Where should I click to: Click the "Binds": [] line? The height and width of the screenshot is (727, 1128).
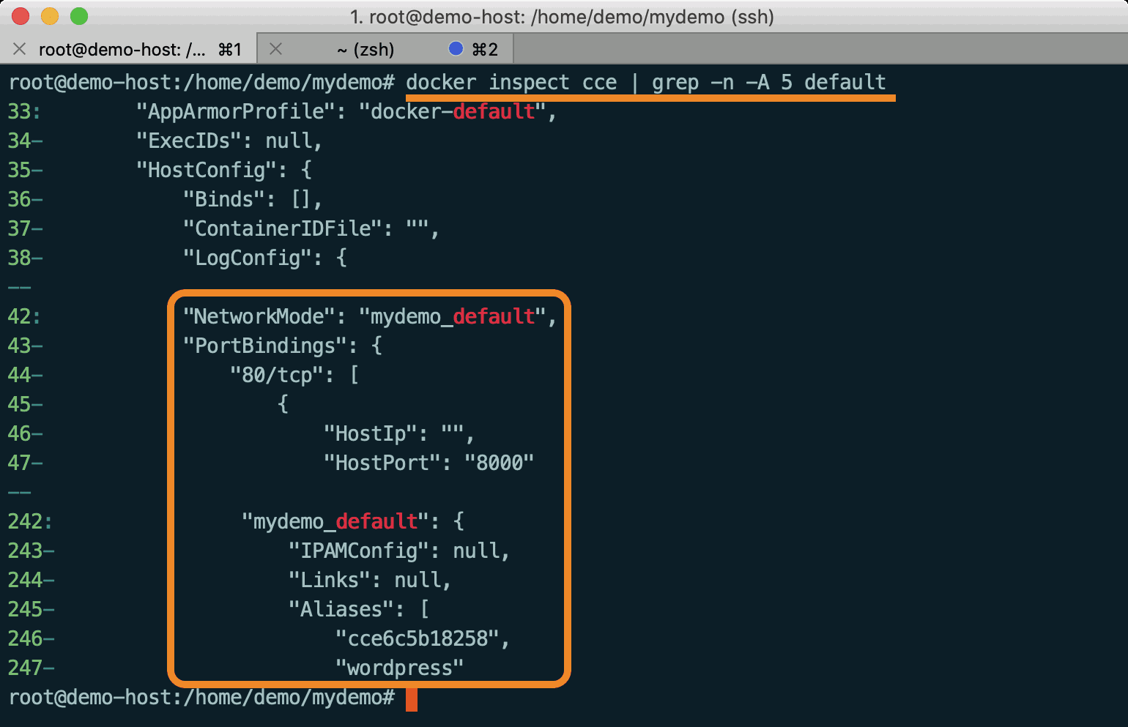point(253,199)
